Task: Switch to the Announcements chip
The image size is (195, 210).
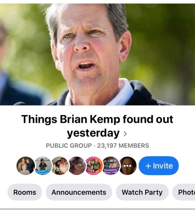Action: click(79, 192)
